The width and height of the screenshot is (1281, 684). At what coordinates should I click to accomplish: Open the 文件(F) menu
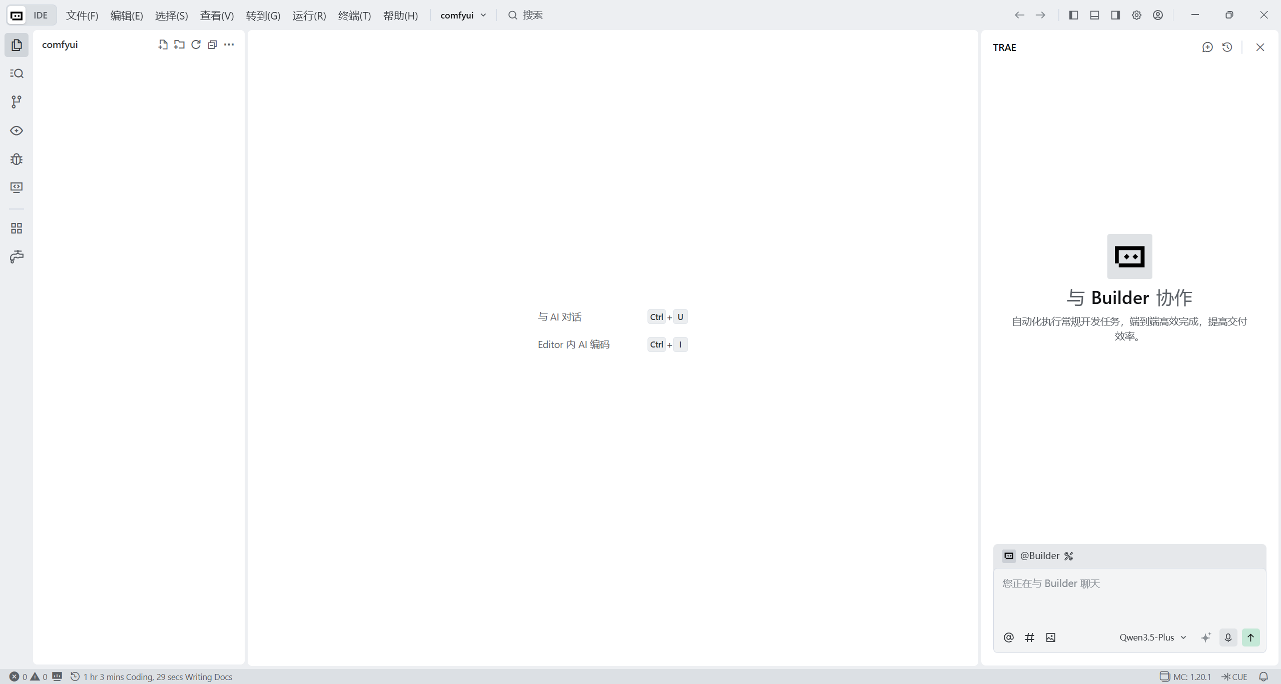(x=82, y=15)
